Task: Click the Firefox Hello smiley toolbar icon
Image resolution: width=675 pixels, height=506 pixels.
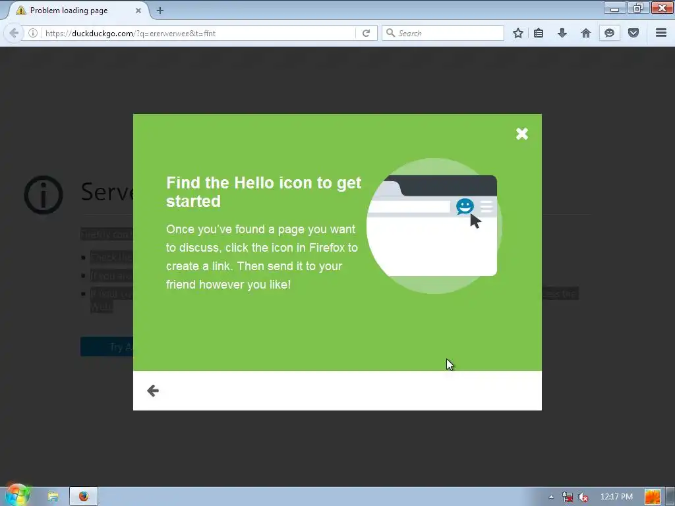Action: 609,33
